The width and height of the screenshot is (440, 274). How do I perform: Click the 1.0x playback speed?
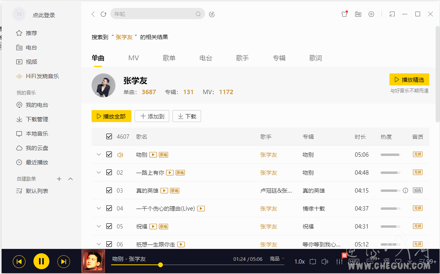click(299, 262)
